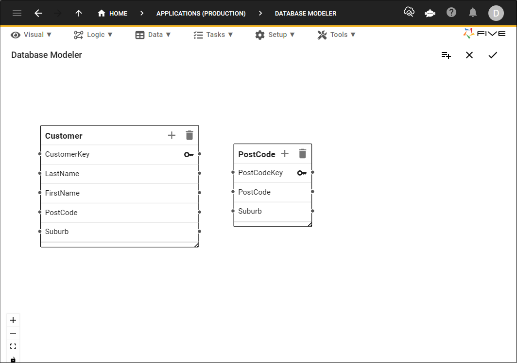This screenshot has height=363, width=517.
Task: Save the model with the checkmark
Action: (x=493, y=55)
